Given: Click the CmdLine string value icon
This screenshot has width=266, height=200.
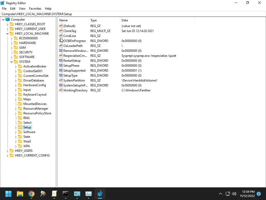Looking at the screenshot, I should 61,36.
